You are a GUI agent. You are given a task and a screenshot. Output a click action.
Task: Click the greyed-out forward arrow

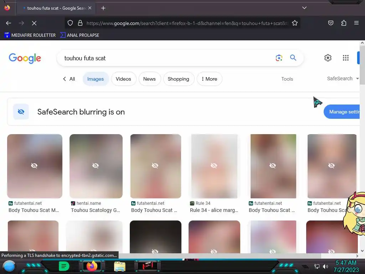[21, 23]
